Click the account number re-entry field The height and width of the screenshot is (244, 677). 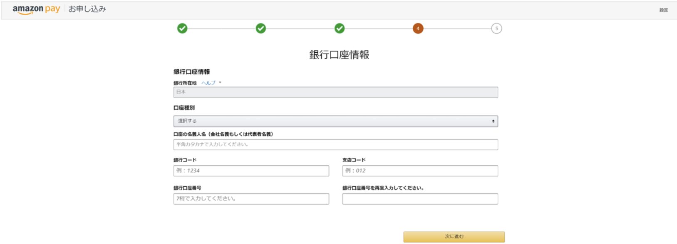click(x=420, y=199)
